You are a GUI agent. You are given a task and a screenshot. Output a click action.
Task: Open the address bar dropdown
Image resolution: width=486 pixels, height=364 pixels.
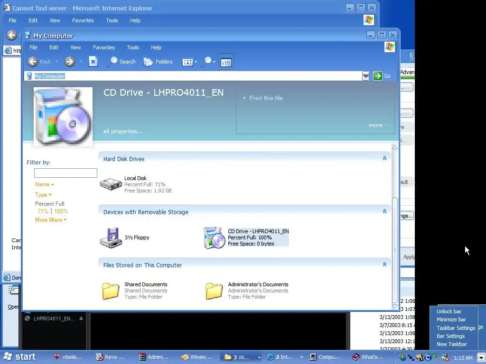[x=366, y=76]
